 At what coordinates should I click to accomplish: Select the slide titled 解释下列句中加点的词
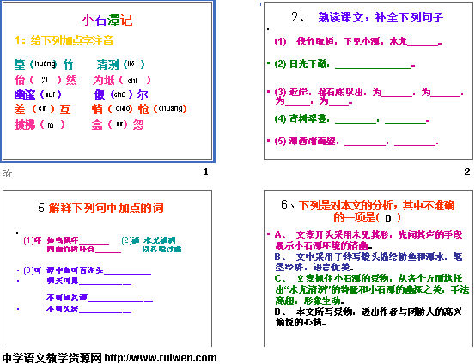tap(107, 269)
